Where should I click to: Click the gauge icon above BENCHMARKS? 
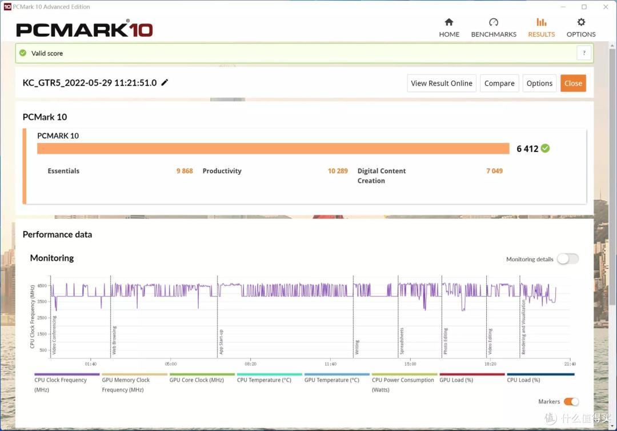[x=494, y=22]
